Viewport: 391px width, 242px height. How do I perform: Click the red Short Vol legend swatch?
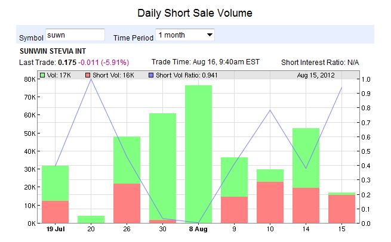[x=88, y=75]
